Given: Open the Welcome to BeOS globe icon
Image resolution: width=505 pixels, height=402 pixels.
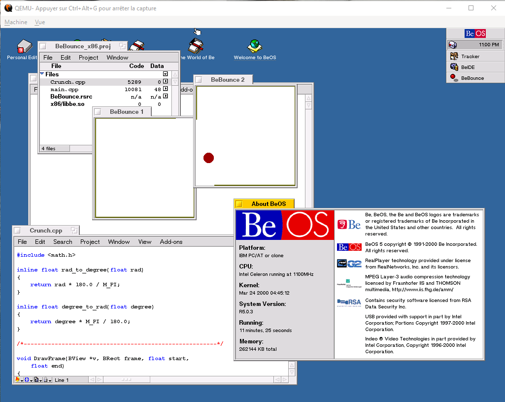Looking at the screenshot, I should tap(254, 46).
